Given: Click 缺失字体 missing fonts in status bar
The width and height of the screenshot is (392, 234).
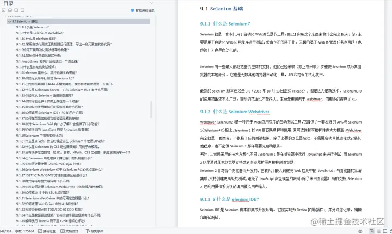Looking at the screenshot, I should (95, 231).
